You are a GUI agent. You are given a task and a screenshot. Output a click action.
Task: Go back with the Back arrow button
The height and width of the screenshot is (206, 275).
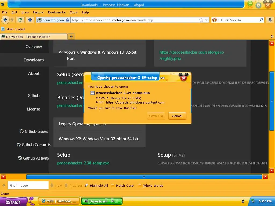[x=5, y=20]
